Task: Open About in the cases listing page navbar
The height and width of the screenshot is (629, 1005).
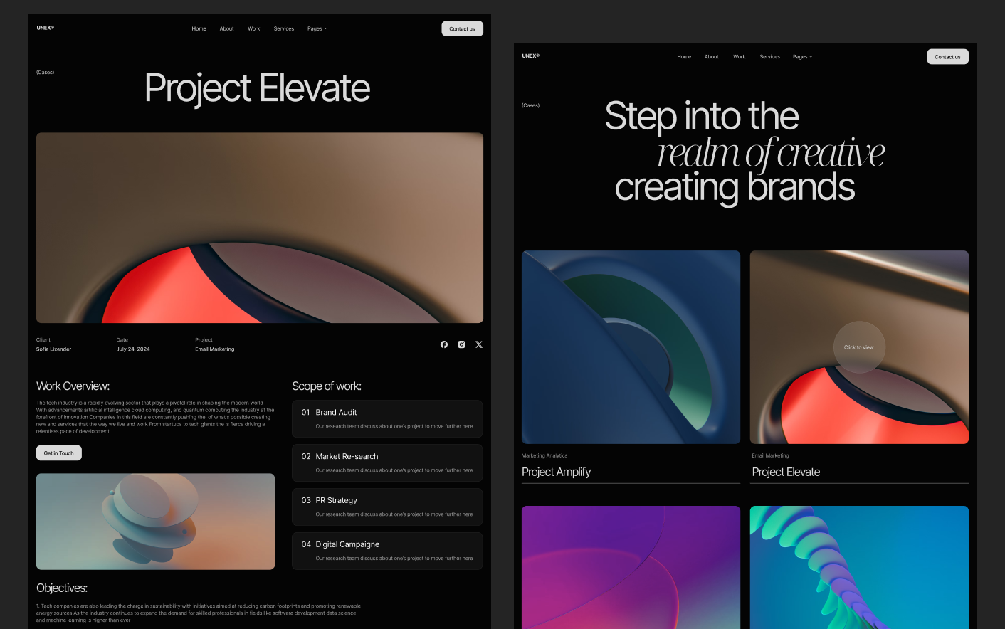Action: pyautogui.click(x=711, y=57)
